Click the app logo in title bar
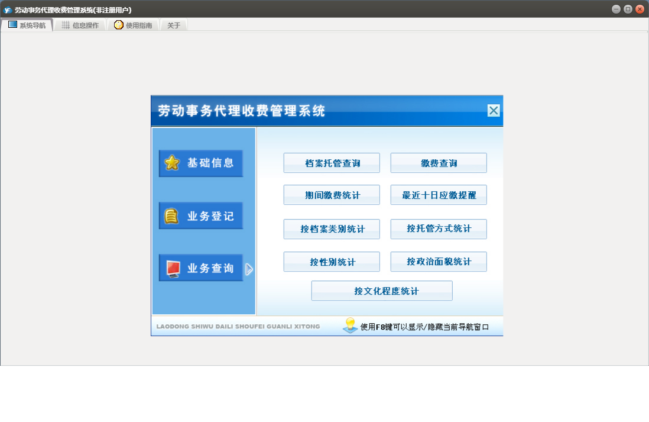649x422 pixels. (8, 10)
